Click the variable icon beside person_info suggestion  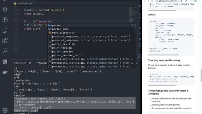(50, 29)
